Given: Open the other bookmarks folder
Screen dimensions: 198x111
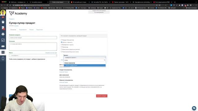Looking at the screenshot, I should [191, 8].
